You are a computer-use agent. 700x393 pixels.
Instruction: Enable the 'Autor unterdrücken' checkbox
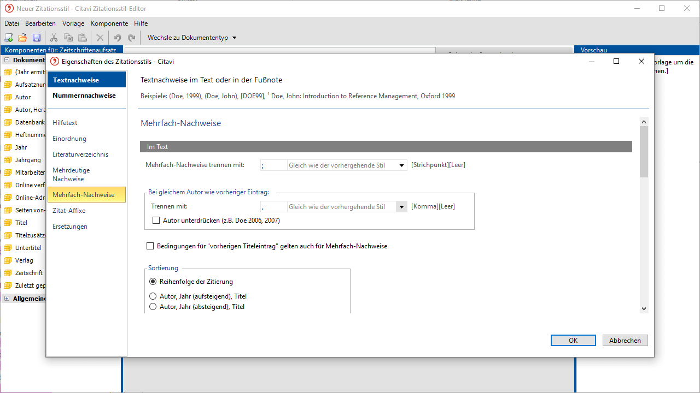(x=156, y=221)
